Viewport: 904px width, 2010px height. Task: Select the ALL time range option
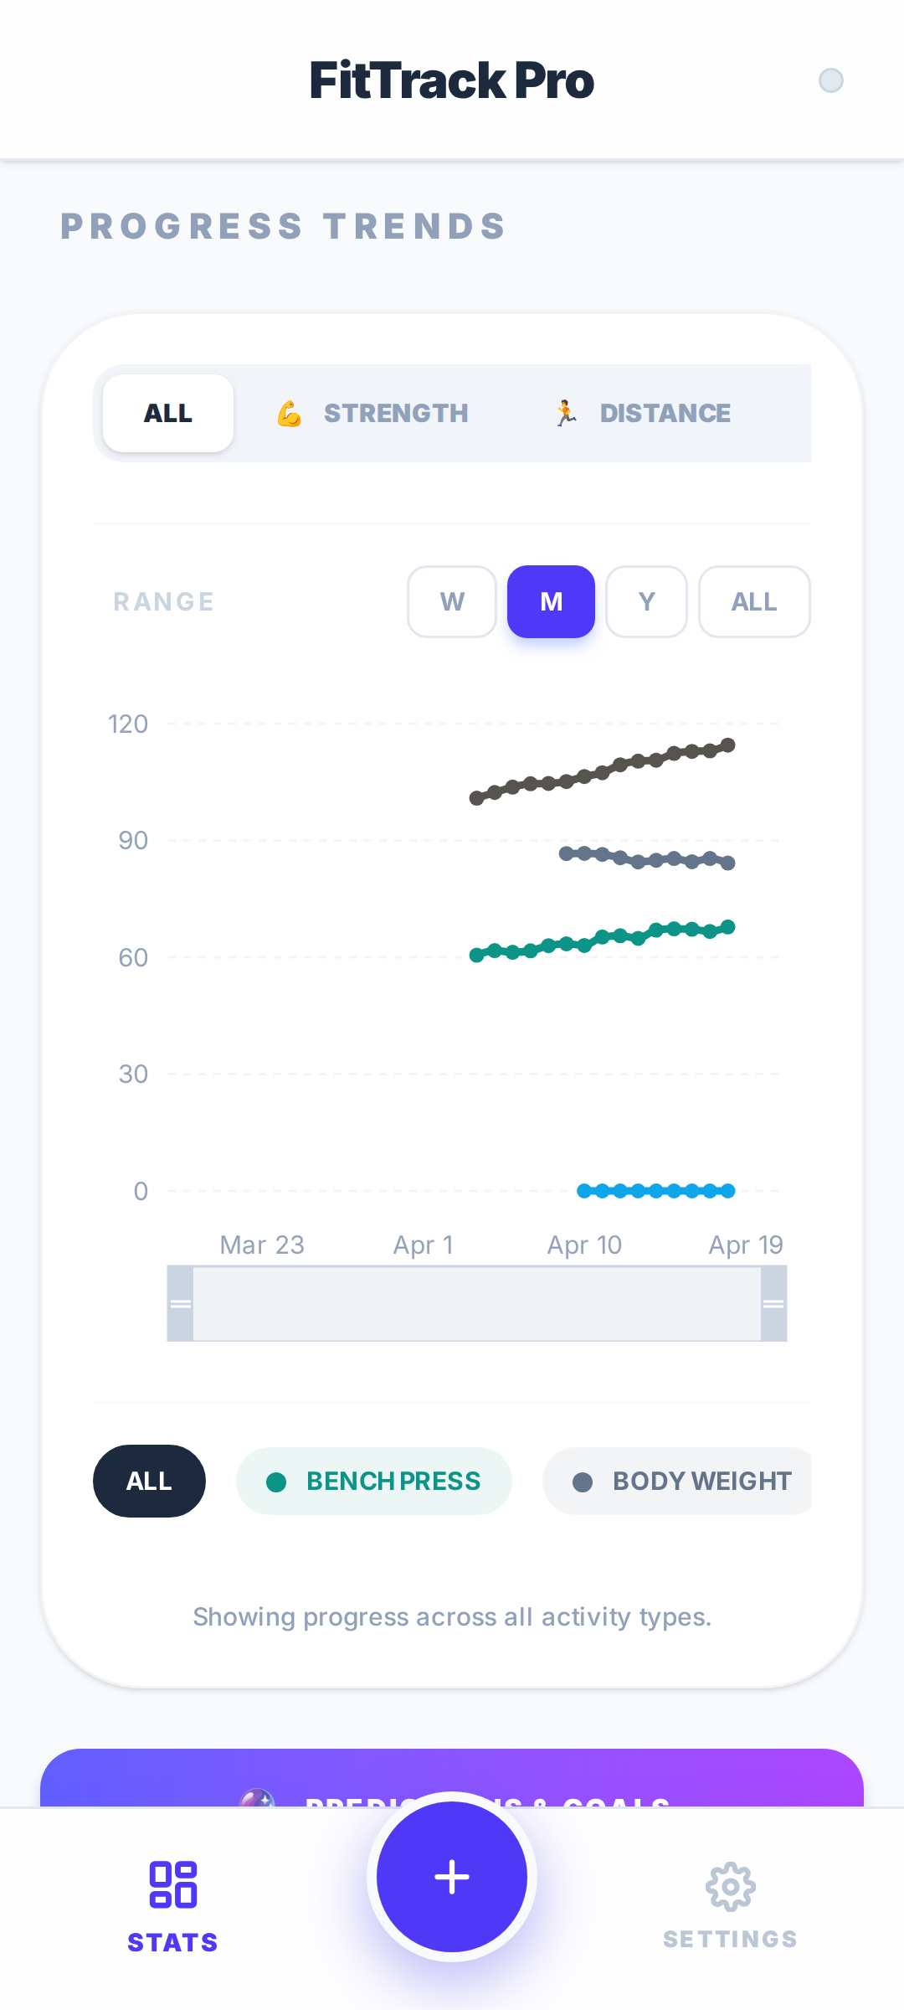pyautogui.click(x=754, y=601)
